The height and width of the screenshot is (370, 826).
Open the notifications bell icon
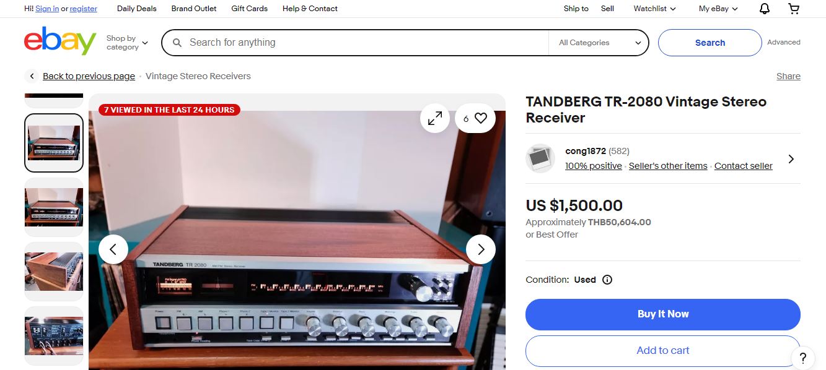[x=765, y=9]
